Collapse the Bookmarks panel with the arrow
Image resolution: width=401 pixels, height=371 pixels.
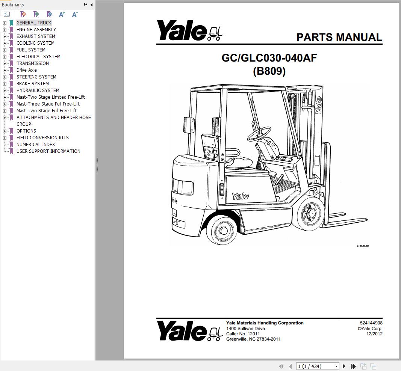(91, 5)
